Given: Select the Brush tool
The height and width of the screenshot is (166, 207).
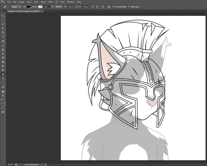Looking at the screenshot, I should (x=3, y=45).
